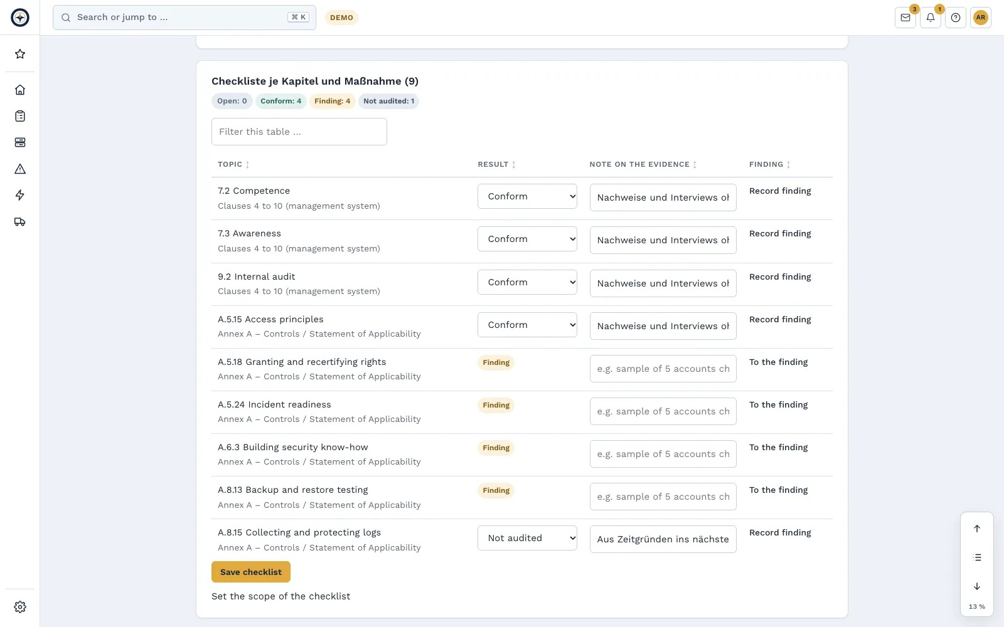This screenshot has width=1004, height=627.
Task: Open To the finding link for A.5.24
Action: point(779,404)
